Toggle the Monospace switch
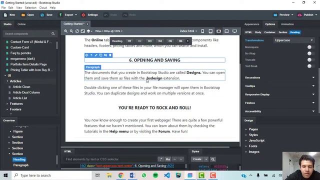 coord(310,47)
